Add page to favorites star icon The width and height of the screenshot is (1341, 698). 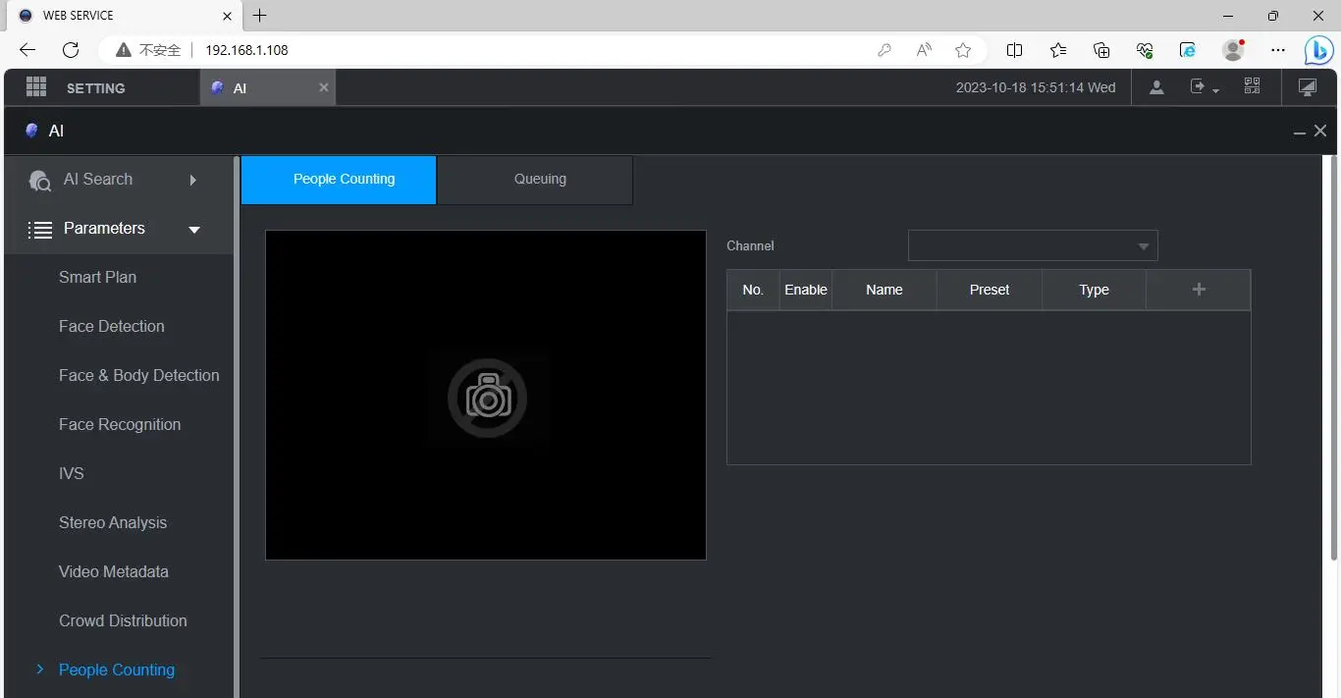coord(963,50)
